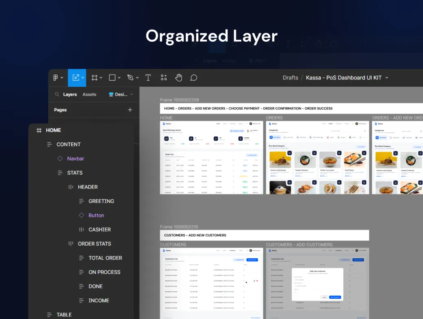Switch to the Assets tab
423x319 pixels.
89,94
